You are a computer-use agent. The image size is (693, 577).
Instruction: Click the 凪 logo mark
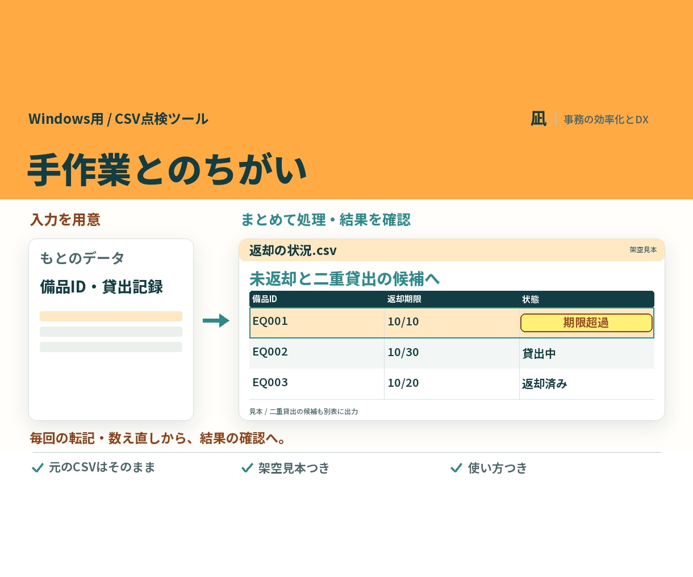pyautogui.click(x=538, y=119)
